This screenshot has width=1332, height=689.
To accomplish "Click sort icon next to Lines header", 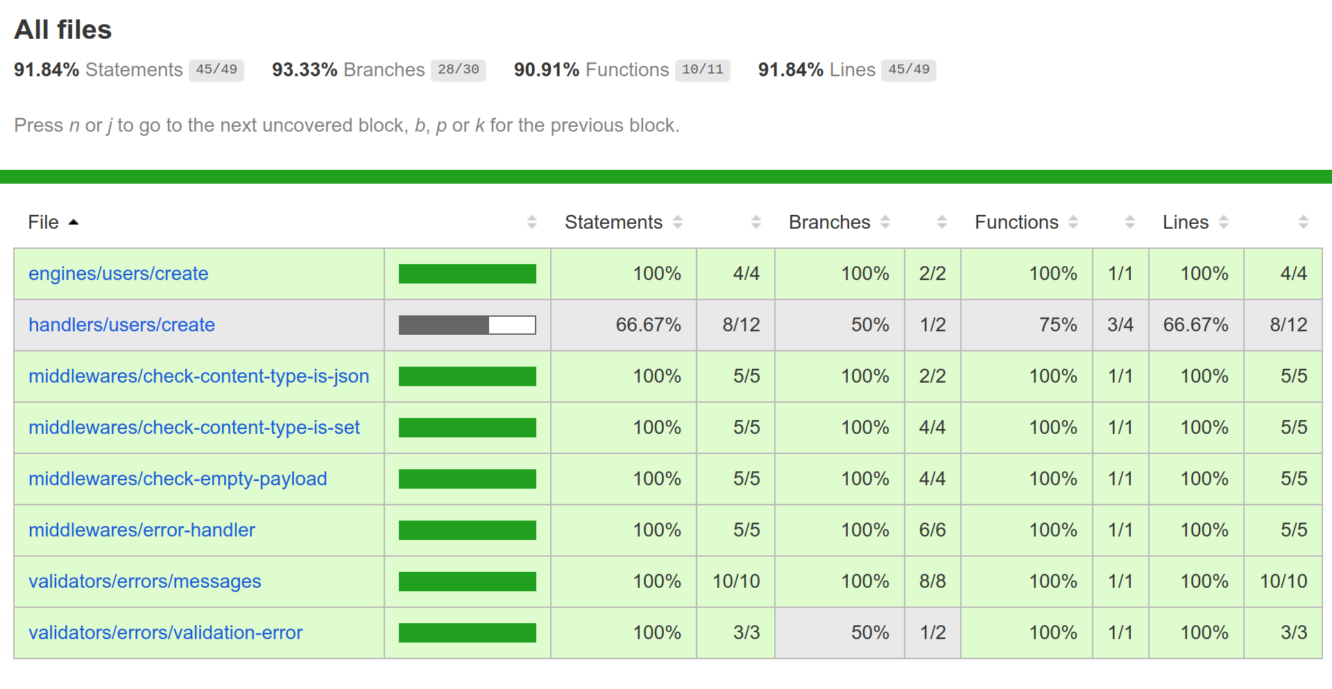I will 1224,223.
